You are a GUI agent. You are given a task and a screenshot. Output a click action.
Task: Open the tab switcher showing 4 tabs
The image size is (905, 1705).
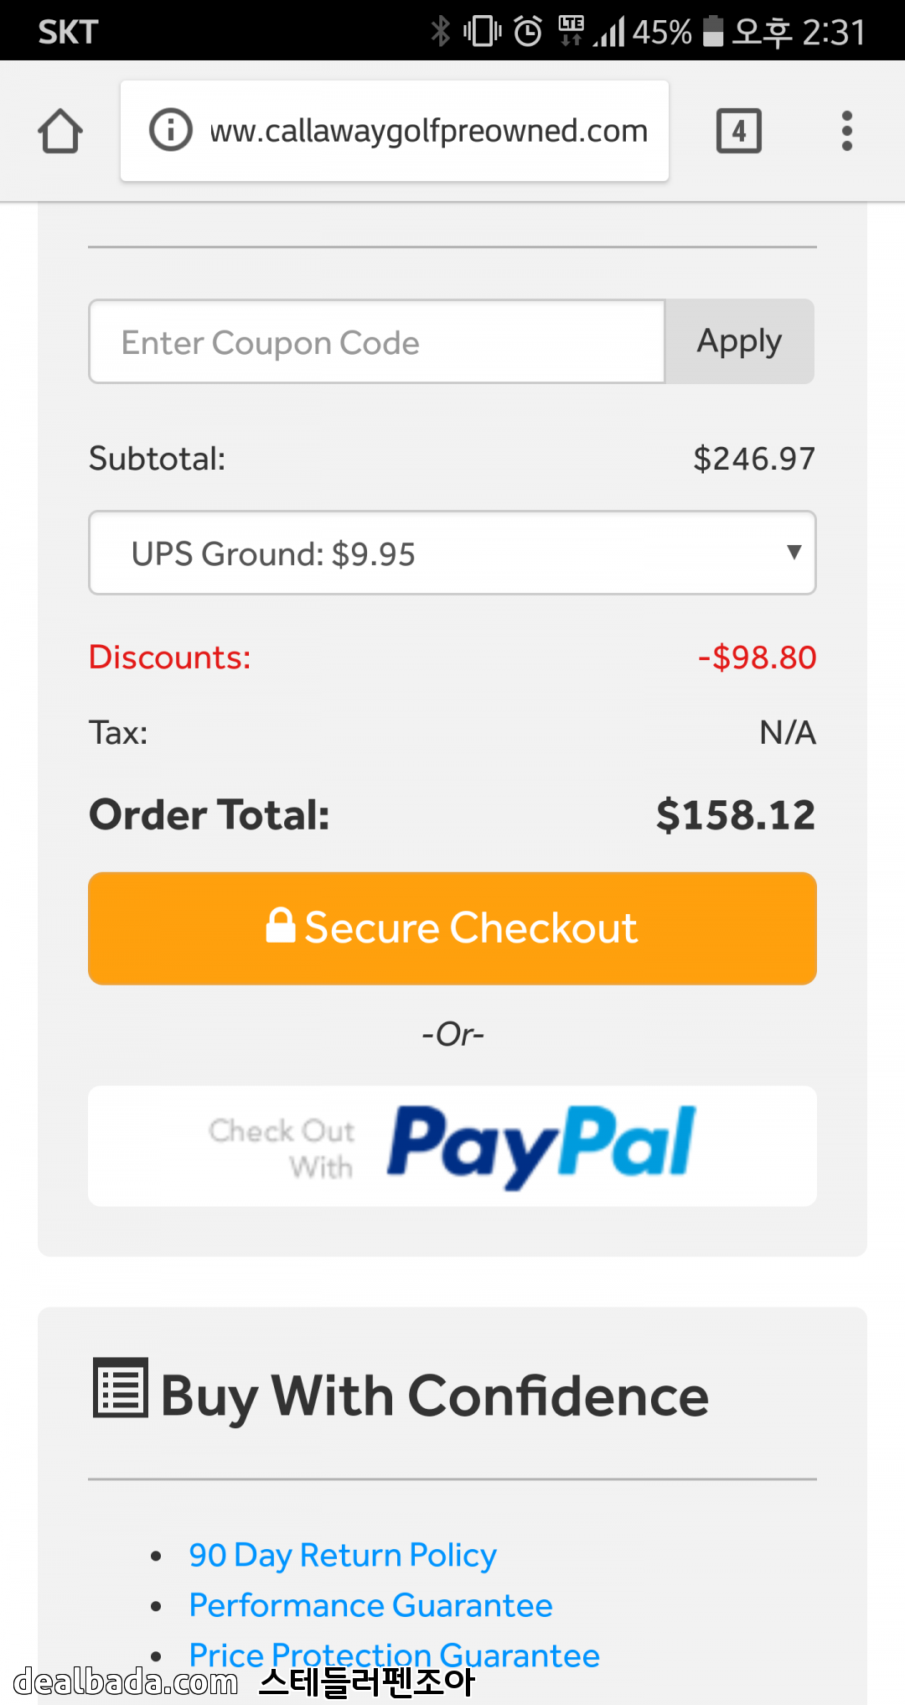pos(738,131)
